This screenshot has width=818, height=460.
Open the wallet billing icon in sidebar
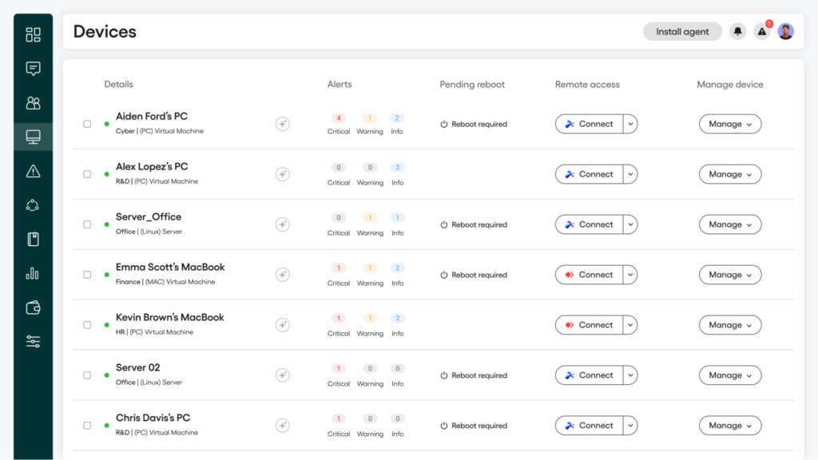(33, 307)
